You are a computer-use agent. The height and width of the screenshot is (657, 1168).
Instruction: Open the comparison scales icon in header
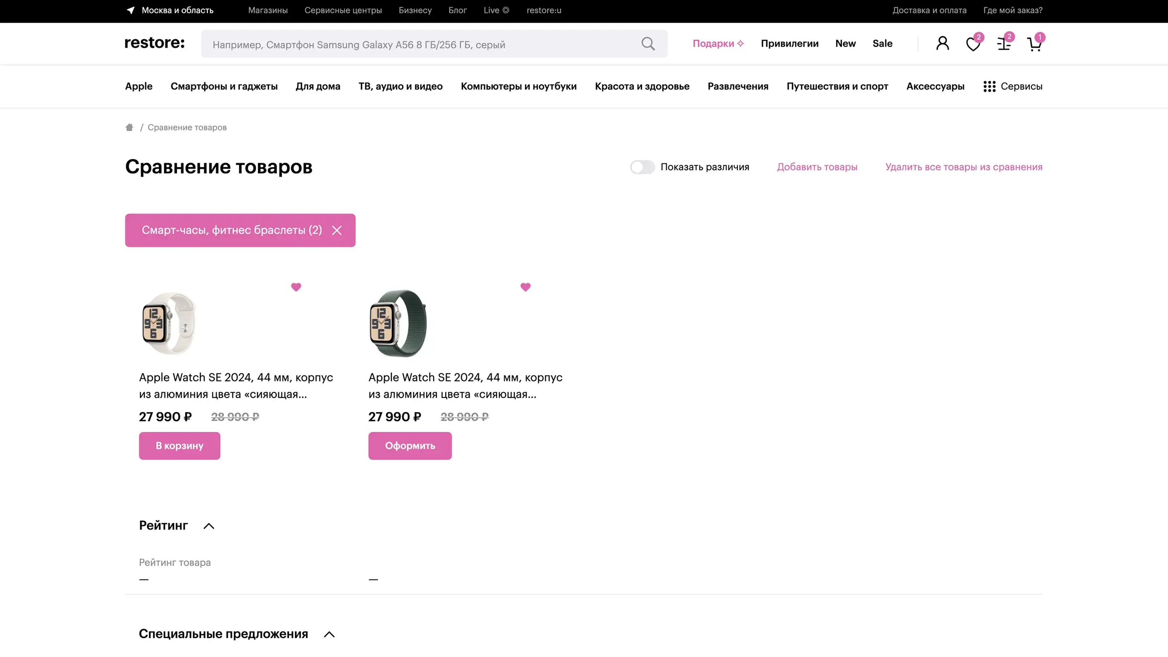(1003, 44)
